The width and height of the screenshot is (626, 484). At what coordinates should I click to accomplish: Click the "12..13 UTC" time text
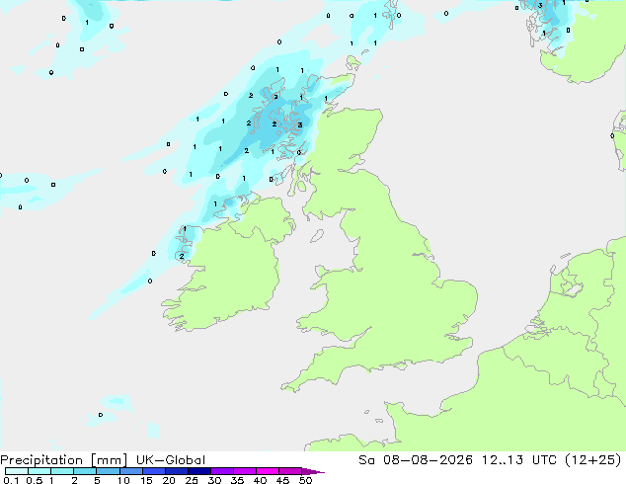(521, 460)
